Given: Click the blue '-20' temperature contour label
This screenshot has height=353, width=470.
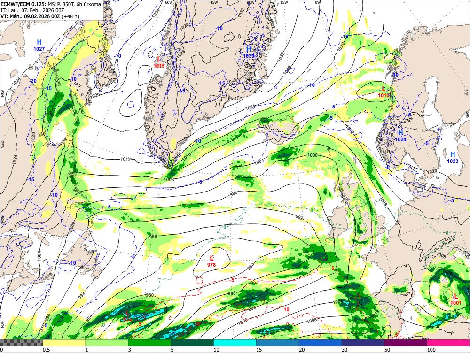Looking at the screenshot, I should [x=33, y=81].
